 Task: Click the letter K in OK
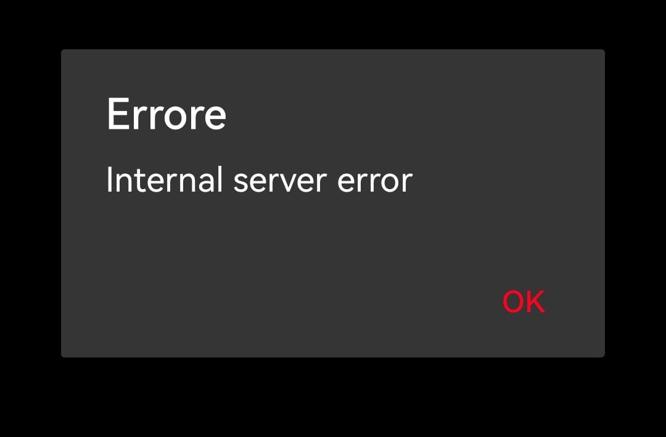click(x=536, y=302)
